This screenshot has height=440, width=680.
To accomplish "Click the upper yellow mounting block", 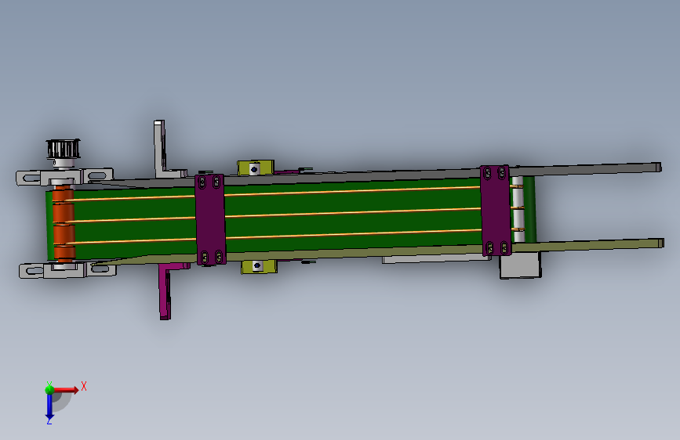I will [256, 168].
